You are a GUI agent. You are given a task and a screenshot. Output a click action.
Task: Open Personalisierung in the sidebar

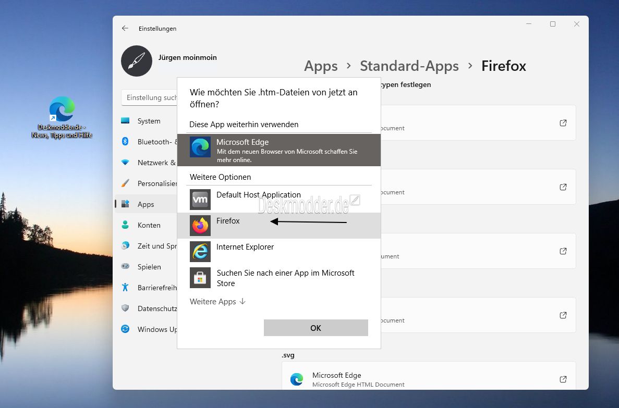pos(146,183)
